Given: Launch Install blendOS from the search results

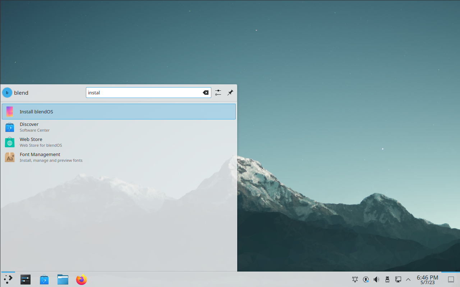Looking at the screenshot, I should coord(119,112).
